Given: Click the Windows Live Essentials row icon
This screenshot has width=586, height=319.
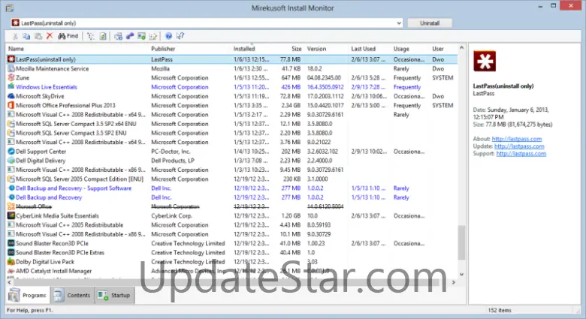Looking at the screenshot, I should (11, 87).
